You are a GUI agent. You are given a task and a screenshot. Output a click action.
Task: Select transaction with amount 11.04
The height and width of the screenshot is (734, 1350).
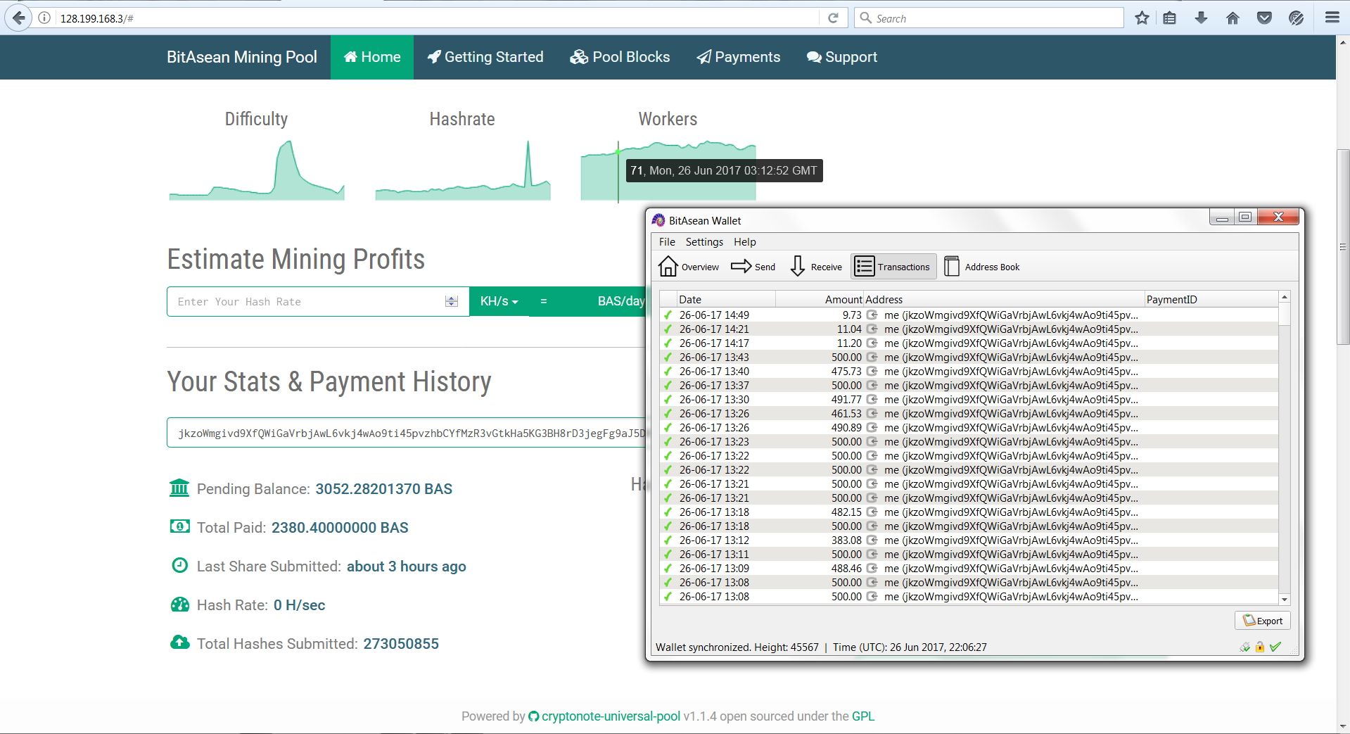tap(969, 329)
